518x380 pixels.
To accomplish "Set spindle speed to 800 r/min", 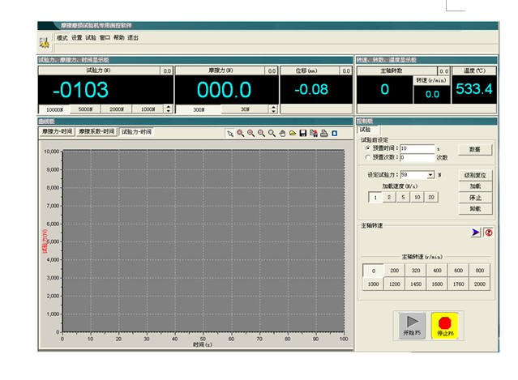I will tap(480, 271).
